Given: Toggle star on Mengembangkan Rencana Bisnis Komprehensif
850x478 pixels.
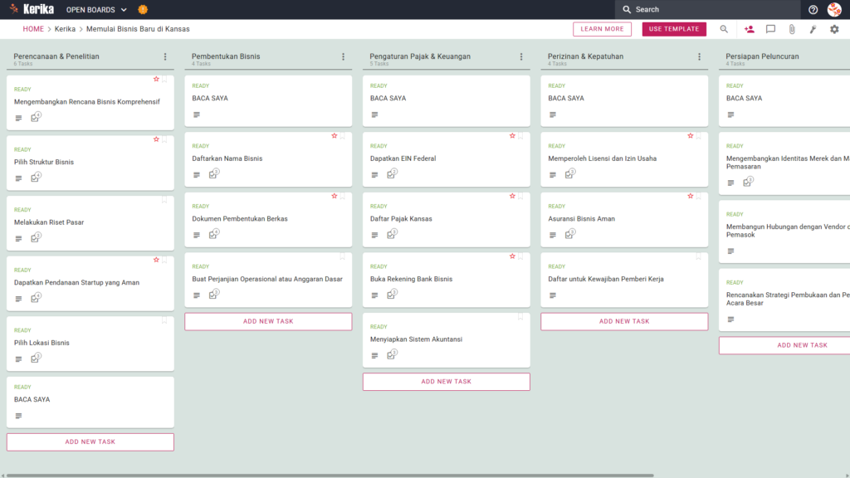Looking at the screenshot, I should (156, 79).
